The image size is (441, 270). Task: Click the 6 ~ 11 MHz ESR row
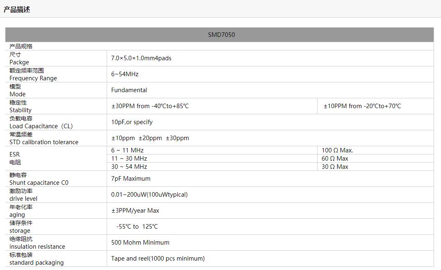(x=127, y=150)
